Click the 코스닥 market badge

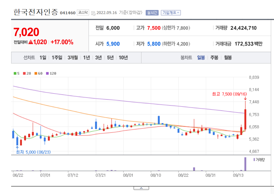click(x=83, y=12)
